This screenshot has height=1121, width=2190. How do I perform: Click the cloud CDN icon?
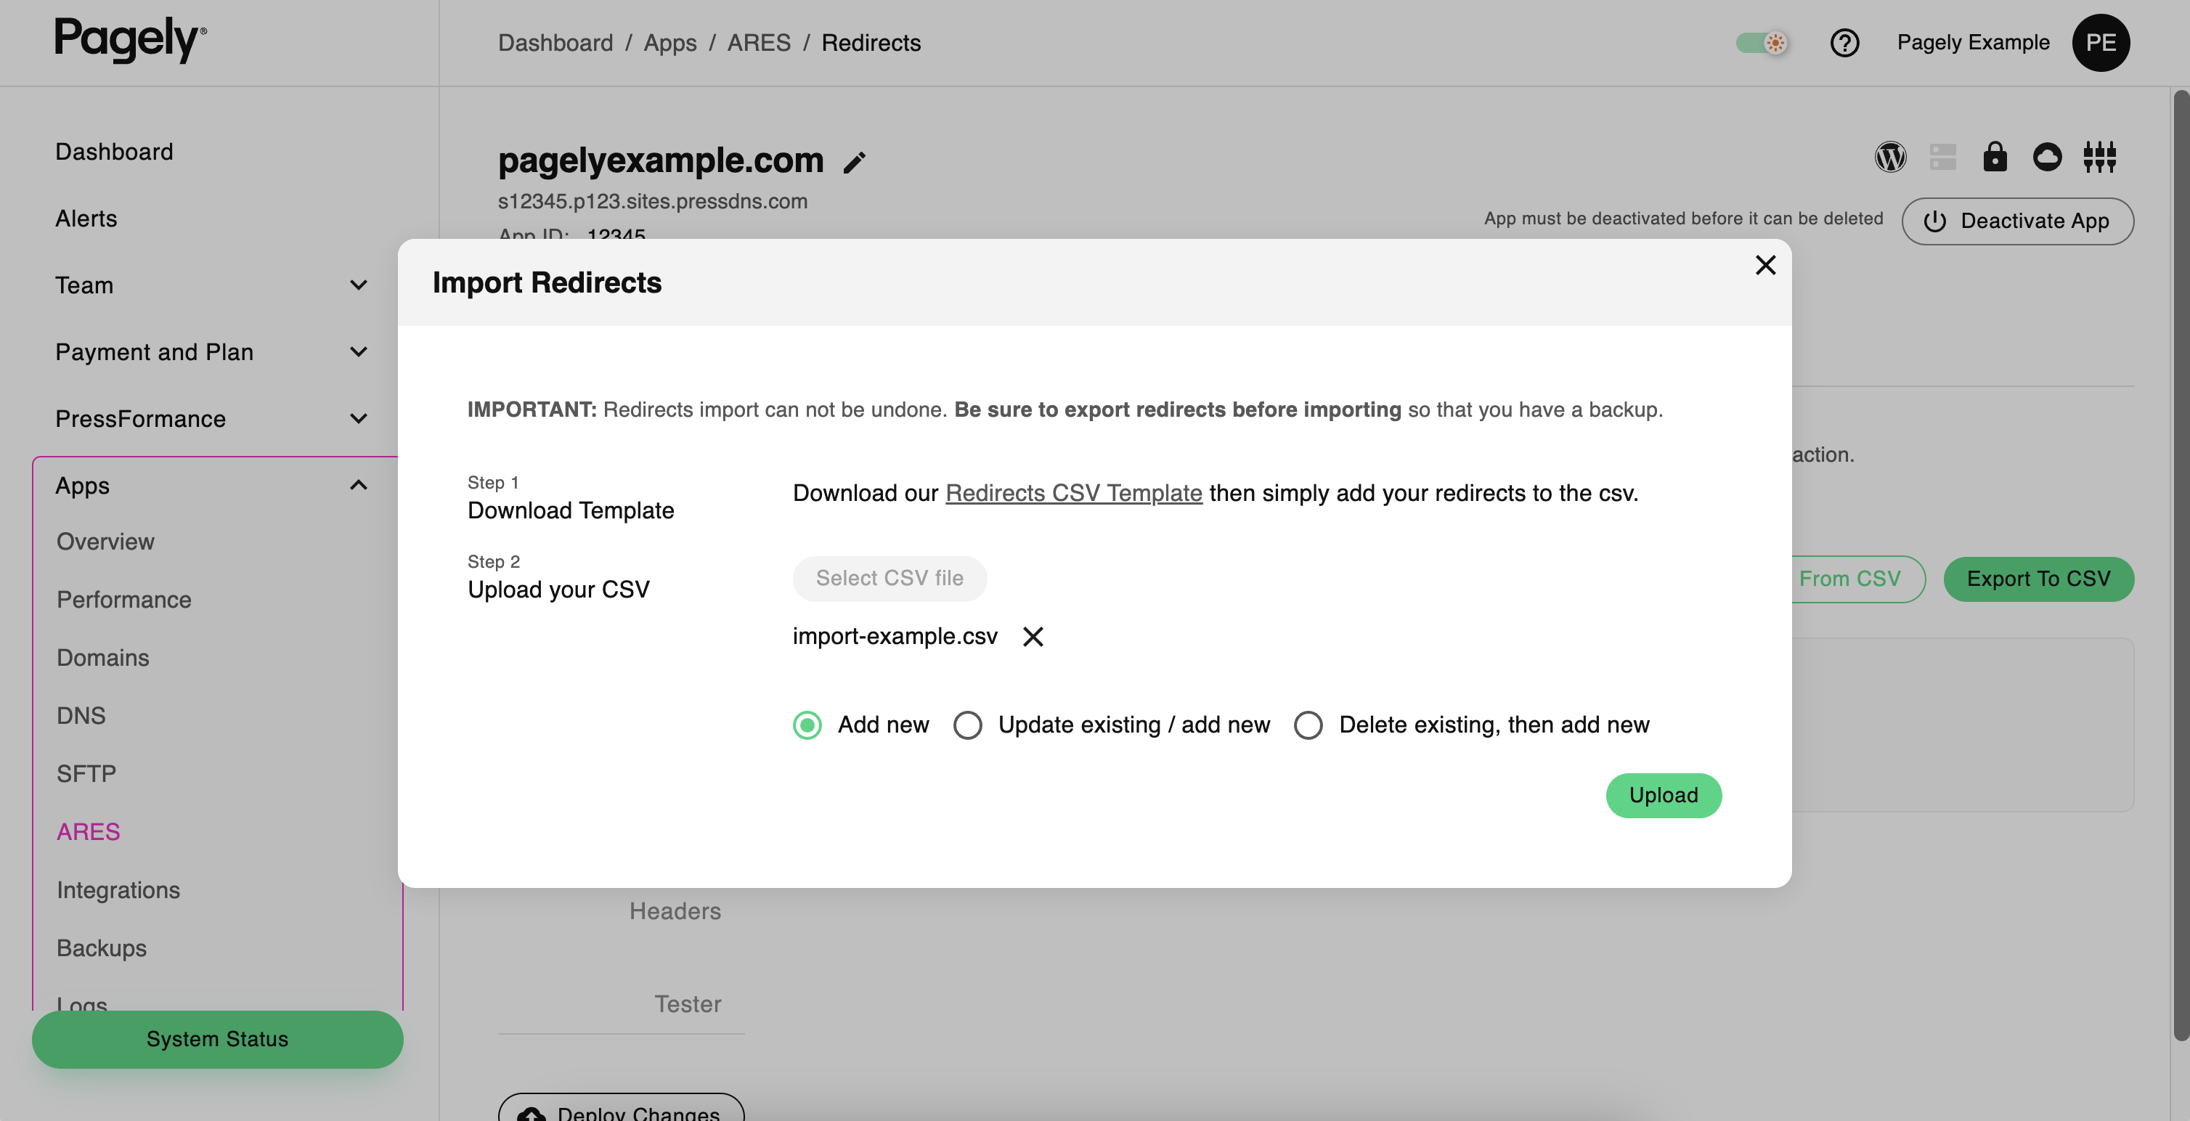tap(2047, 158)
